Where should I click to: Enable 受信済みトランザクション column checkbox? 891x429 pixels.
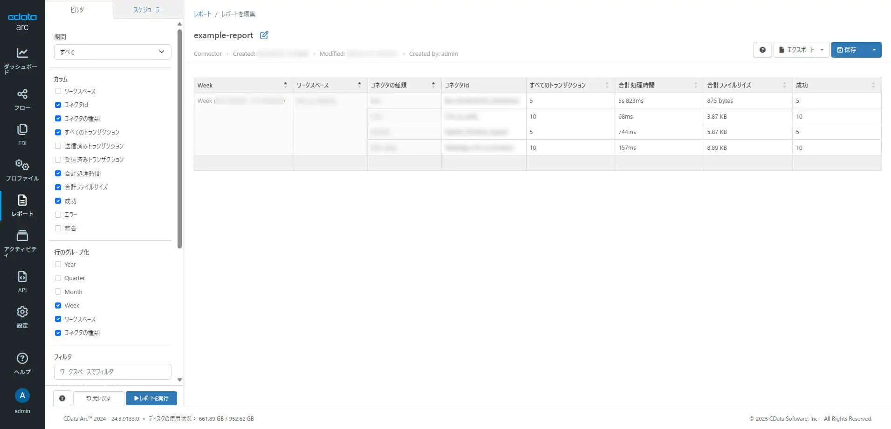[58, 160]
